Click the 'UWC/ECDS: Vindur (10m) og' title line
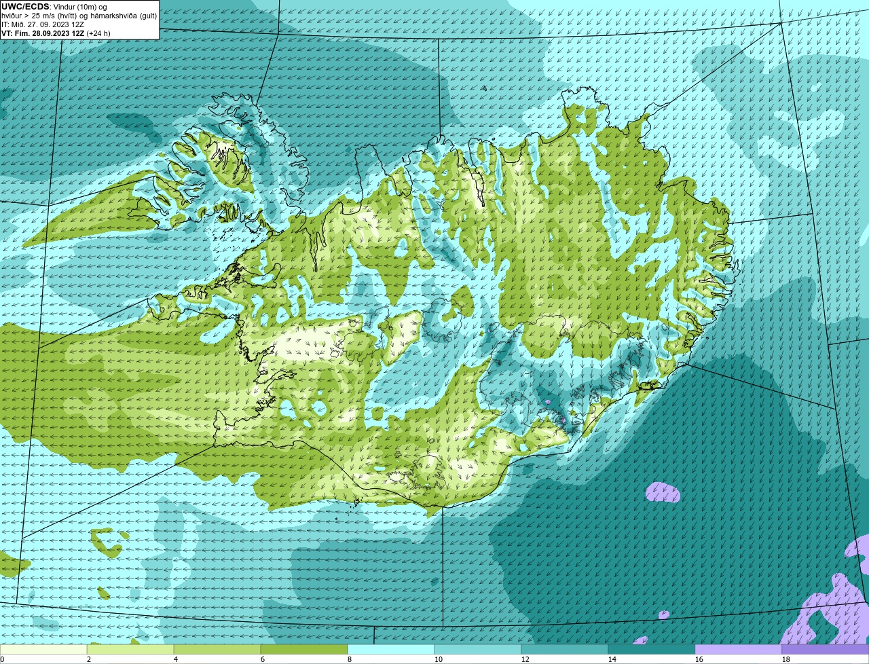869x664 pixels. 54,7
